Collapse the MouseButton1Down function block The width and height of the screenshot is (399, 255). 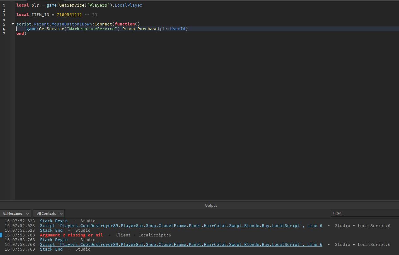click(x=13, y=24)
